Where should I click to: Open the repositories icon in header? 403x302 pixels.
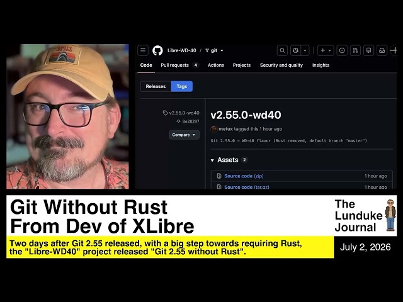(368, 50)
